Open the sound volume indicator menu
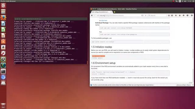195x109 pixels. (185, 1)
